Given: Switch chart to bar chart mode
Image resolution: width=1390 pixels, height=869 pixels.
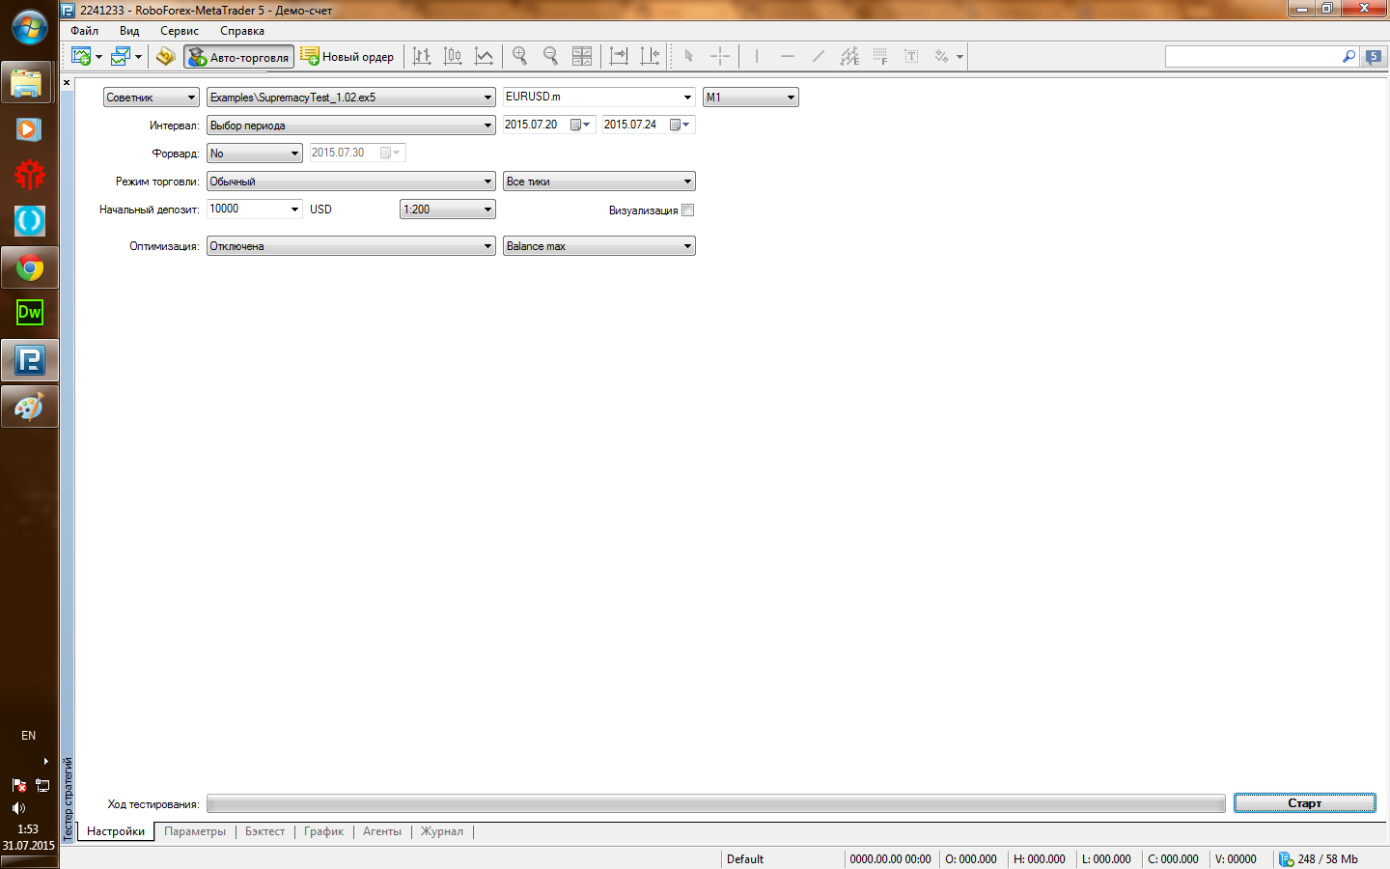Looking at the screenshot, I should click(422, 57).
